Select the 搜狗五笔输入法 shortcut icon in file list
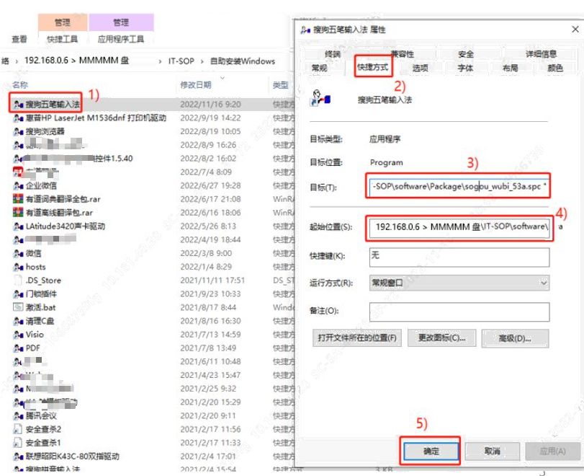This screenshot has height=476, width=584. click(18, 105)
